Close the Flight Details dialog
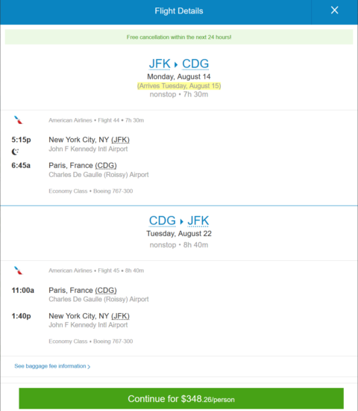358x411 pixels. 334,10
